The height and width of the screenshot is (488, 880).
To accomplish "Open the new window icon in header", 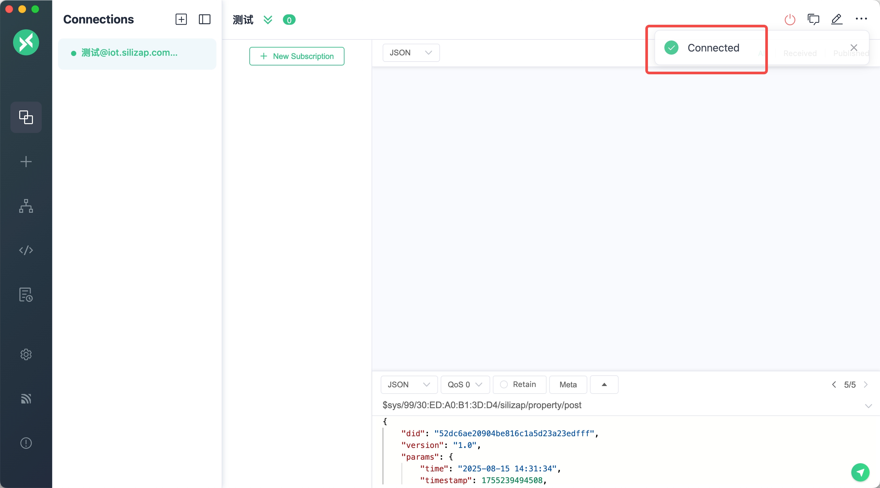I will tap(813, 20).
